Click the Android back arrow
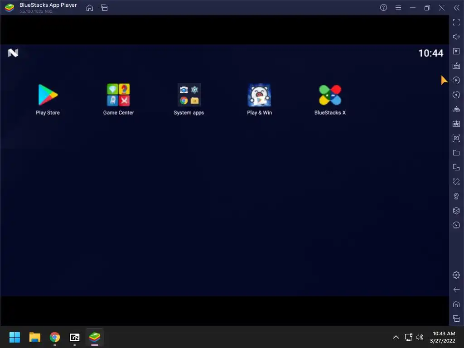This screenshot has width=464, height=348. click(x=456, y=290)
